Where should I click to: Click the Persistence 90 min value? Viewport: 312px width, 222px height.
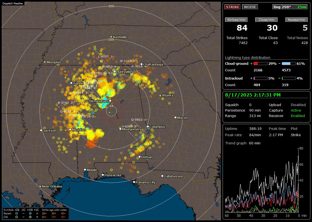pyautogui.click(x=255, y=110)
